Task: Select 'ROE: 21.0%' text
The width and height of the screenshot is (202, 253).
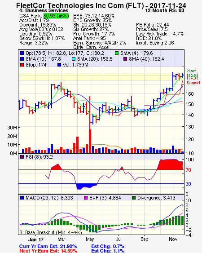Action: (149, 38)
